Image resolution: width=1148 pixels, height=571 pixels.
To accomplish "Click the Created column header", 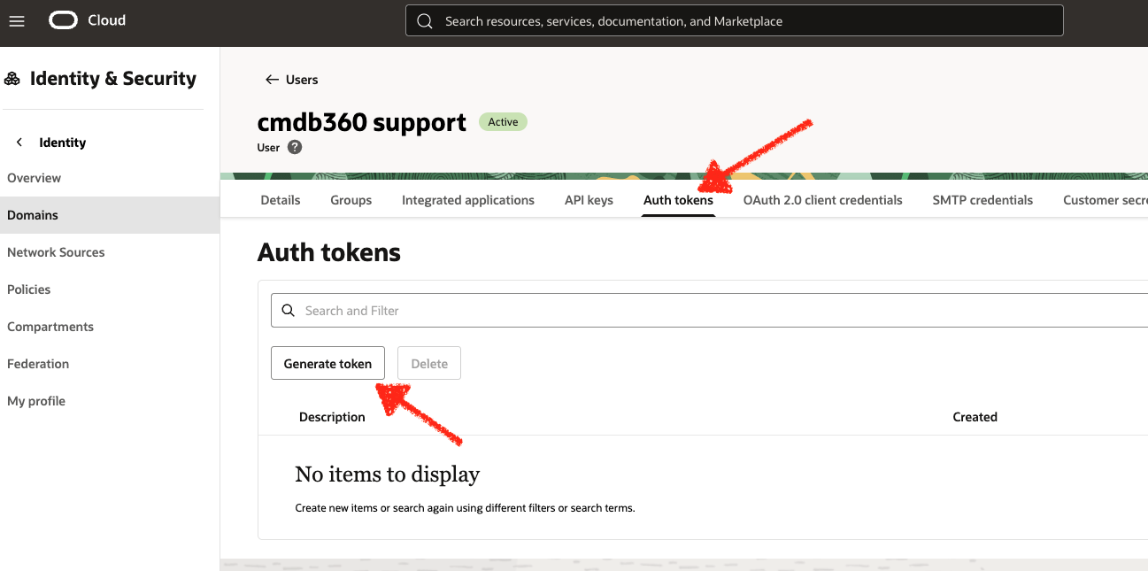I will pos(975,417).
